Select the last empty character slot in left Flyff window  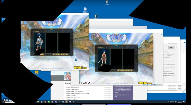(64, 42)
